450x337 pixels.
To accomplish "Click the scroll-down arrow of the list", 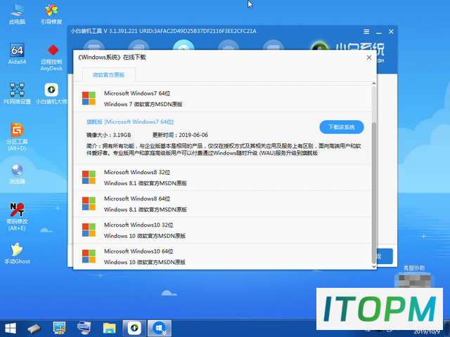I will click(x=373, y=267).
